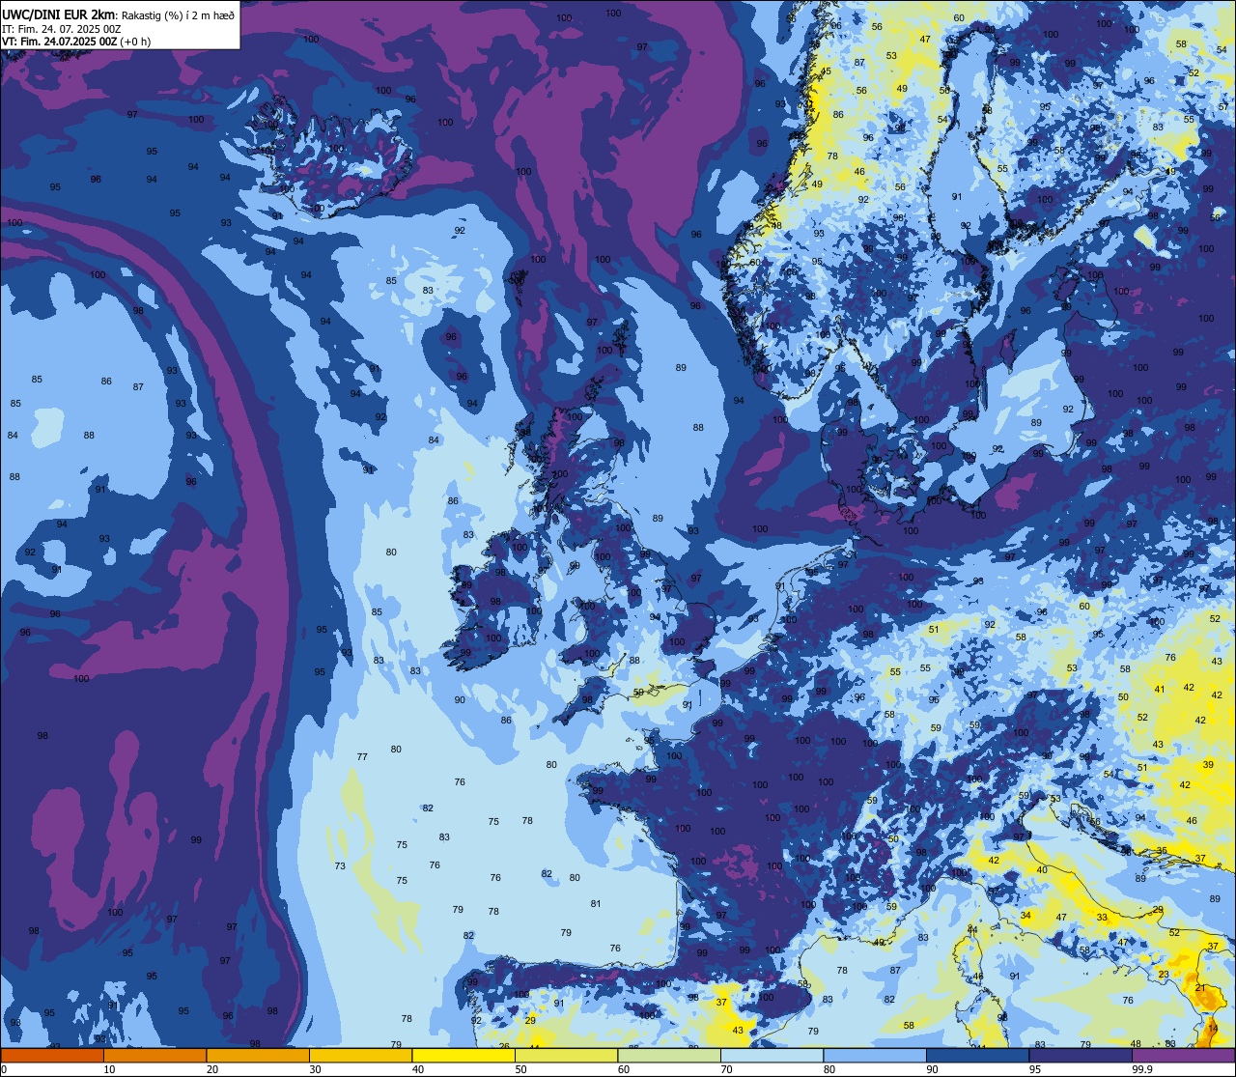The image size is (1236, 1077).
Task: Select the light blue 80–90 legend swatch
Action: (875, 1055)
